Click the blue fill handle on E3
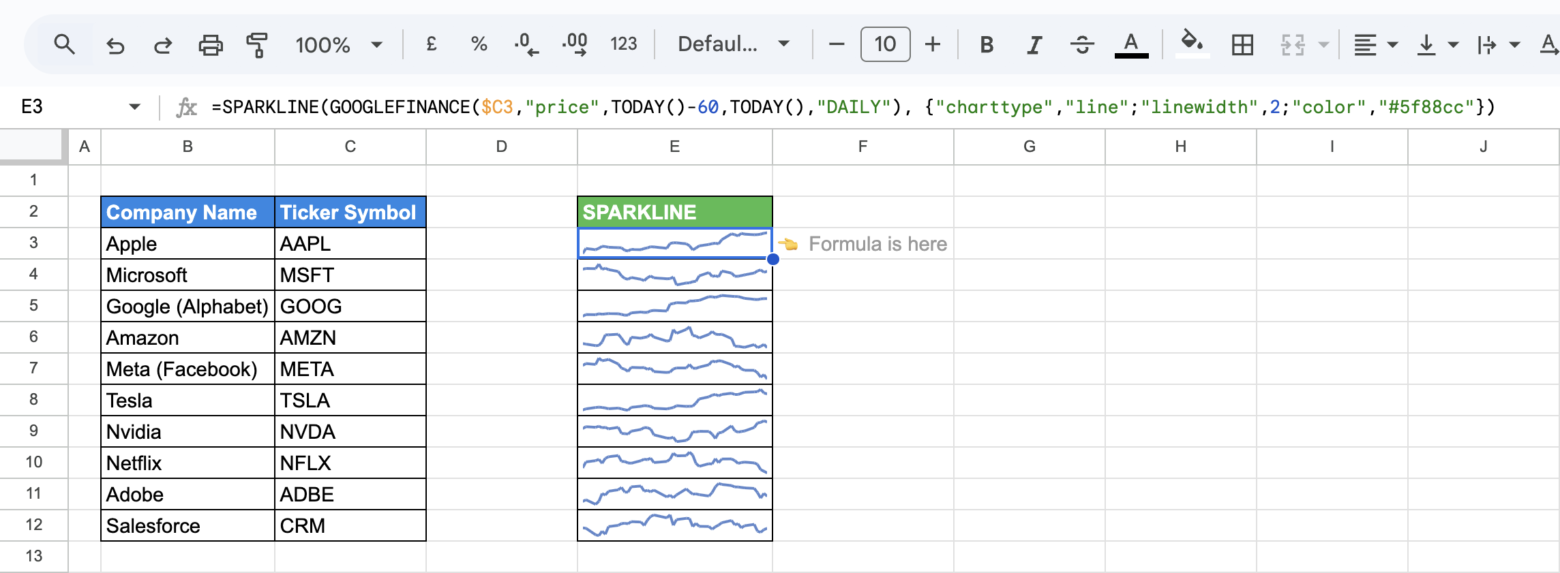The width and height of the screenshot is (1560, 573). 772,259
